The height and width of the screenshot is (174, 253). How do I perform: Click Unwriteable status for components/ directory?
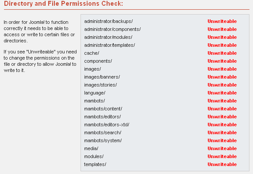(222, 61)
